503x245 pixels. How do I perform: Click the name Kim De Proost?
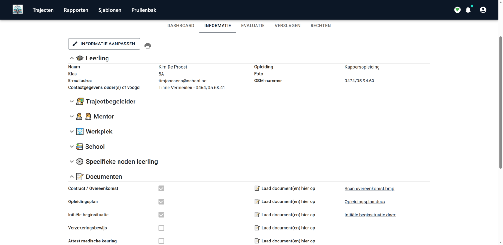pyautogui.click(x=173, y=67)
